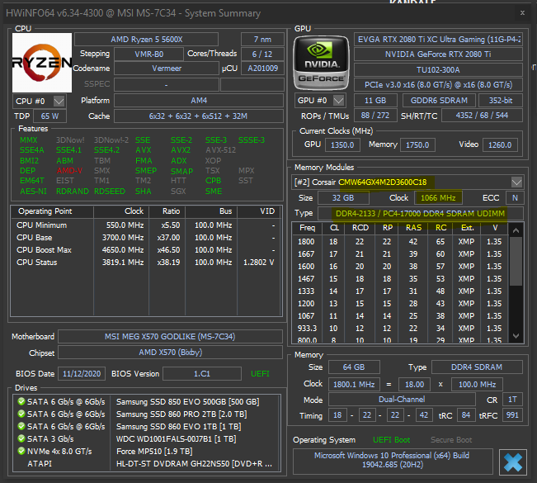The width and height of the screenshot is (537, 483).
Task: Select the 1333 frequency XMP timing row
Action: click(400, 291)
